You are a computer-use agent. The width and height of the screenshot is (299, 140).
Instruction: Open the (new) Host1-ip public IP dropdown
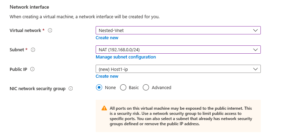172,69
